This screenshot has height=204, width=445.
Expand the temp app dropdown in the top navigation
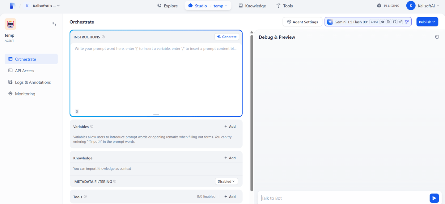[x=221, y=6]
